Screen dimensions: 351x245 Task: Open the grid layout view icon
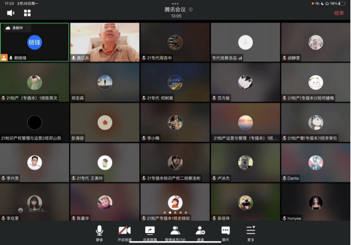click(x=27, y=13)
